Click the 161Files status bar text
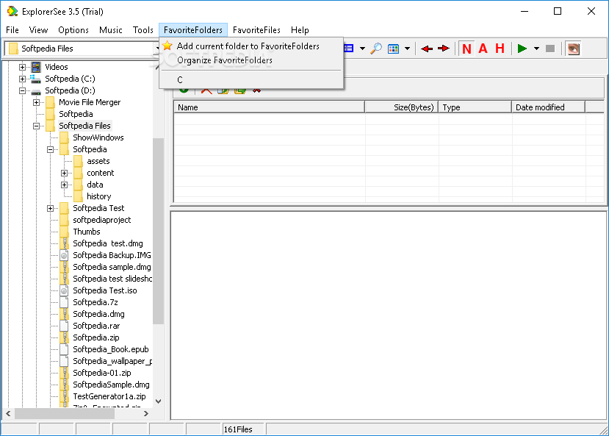 click(238, 429)
